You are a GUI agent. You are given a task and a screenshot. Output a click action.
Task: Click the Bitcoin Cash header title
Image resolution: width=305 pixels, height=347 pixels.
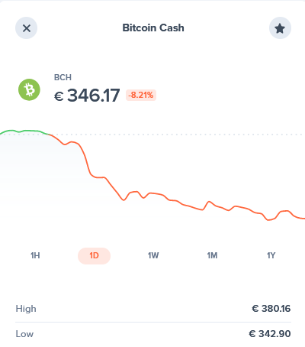coord(153,28)
